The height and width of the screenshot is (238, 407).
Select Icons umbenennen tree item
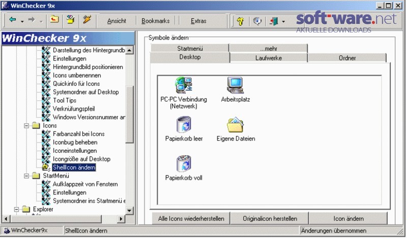pos(77,76)
